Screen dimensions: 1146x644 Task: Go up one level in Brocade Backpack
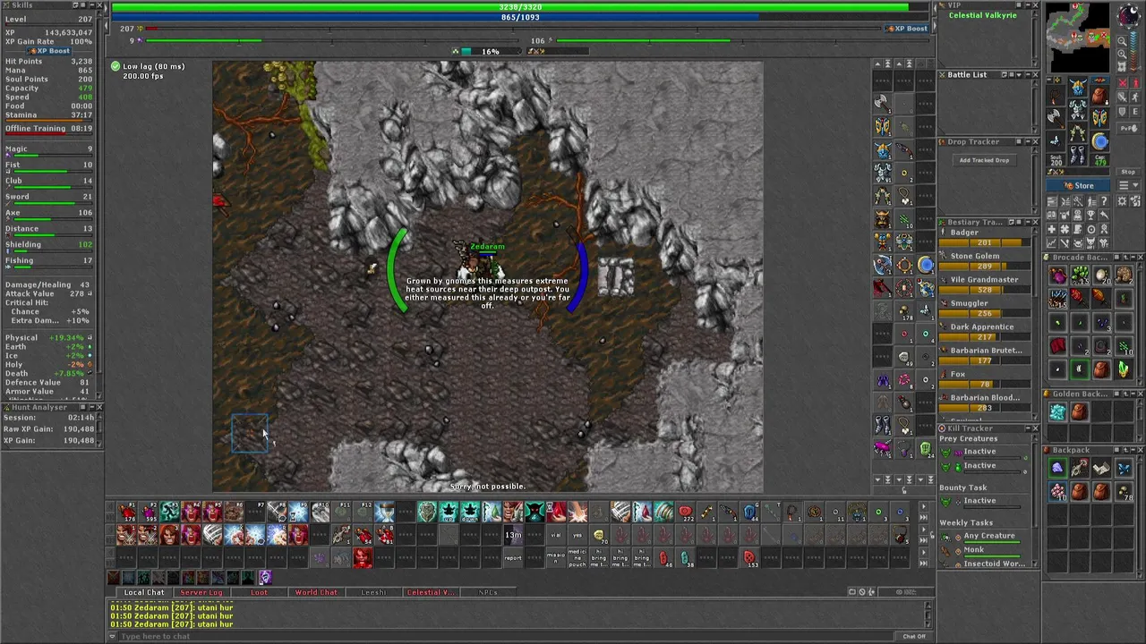1126,257
